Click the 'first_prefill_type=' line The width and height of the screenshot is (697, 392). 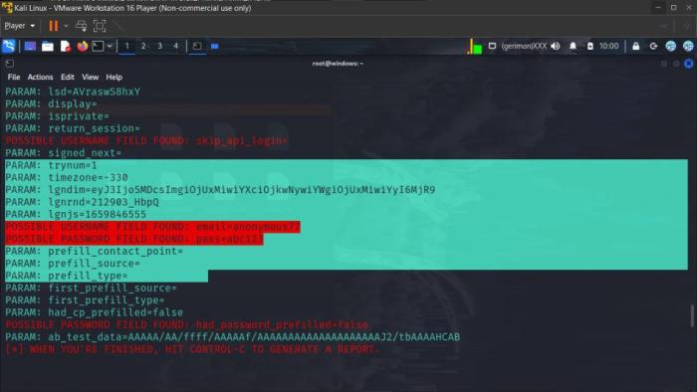tap(85, 300)
